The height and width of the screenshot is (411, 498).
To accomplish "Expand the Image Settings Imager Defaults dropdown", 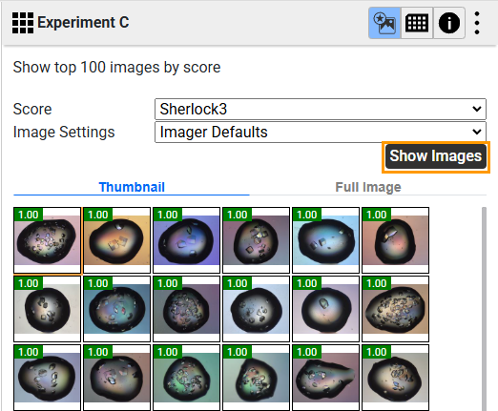I will tap(321, 132).
